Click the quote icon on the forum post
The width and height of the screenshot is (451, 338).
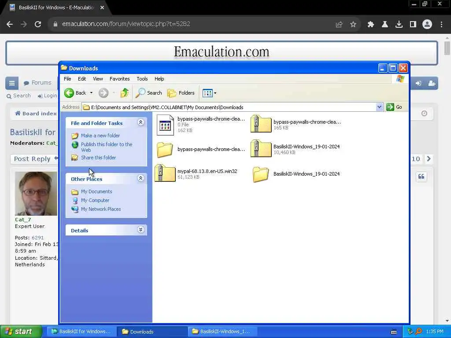(x=421, y=176)
